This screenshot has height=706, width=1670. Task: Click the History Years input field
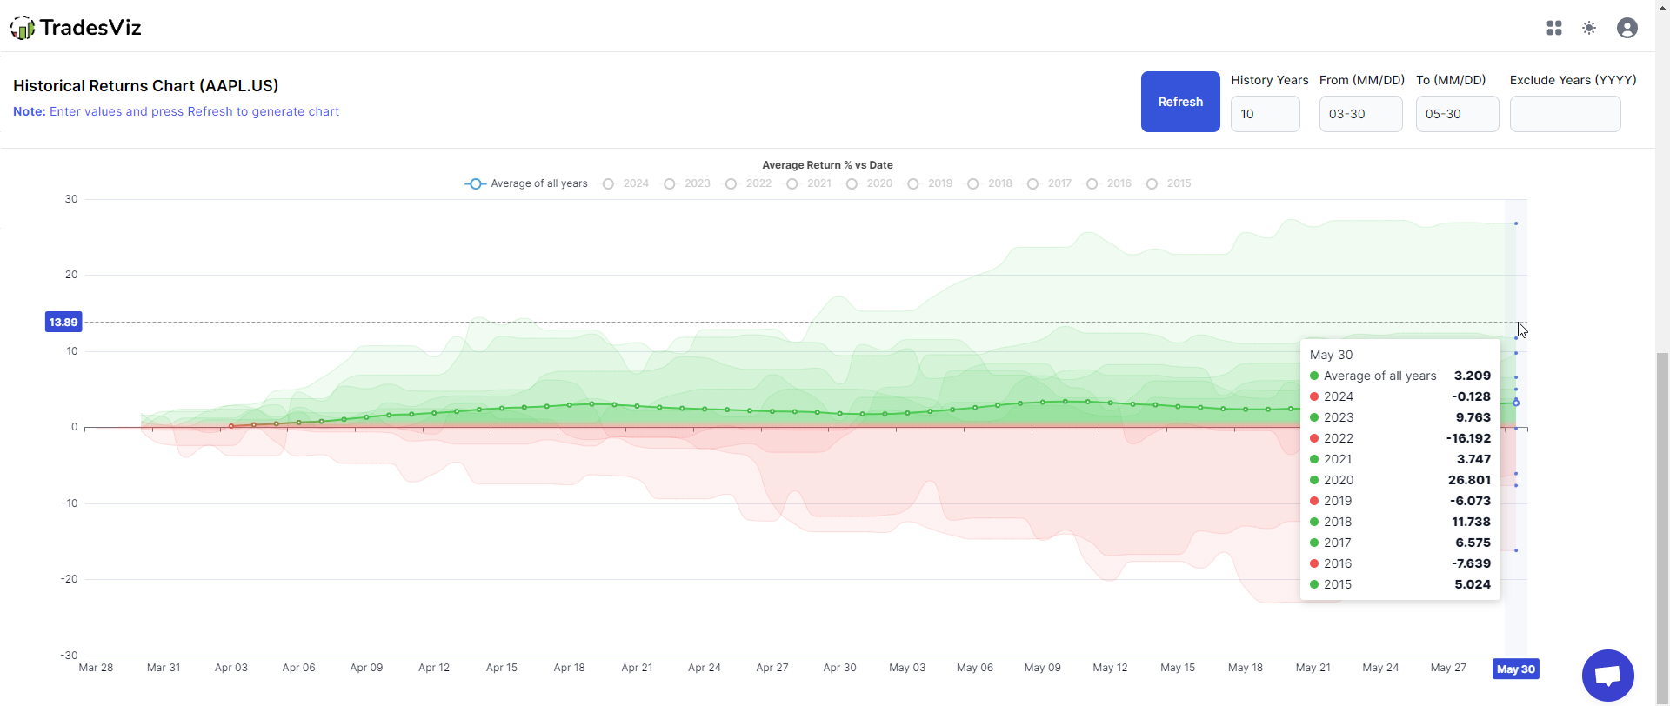tap(1265, 114)
